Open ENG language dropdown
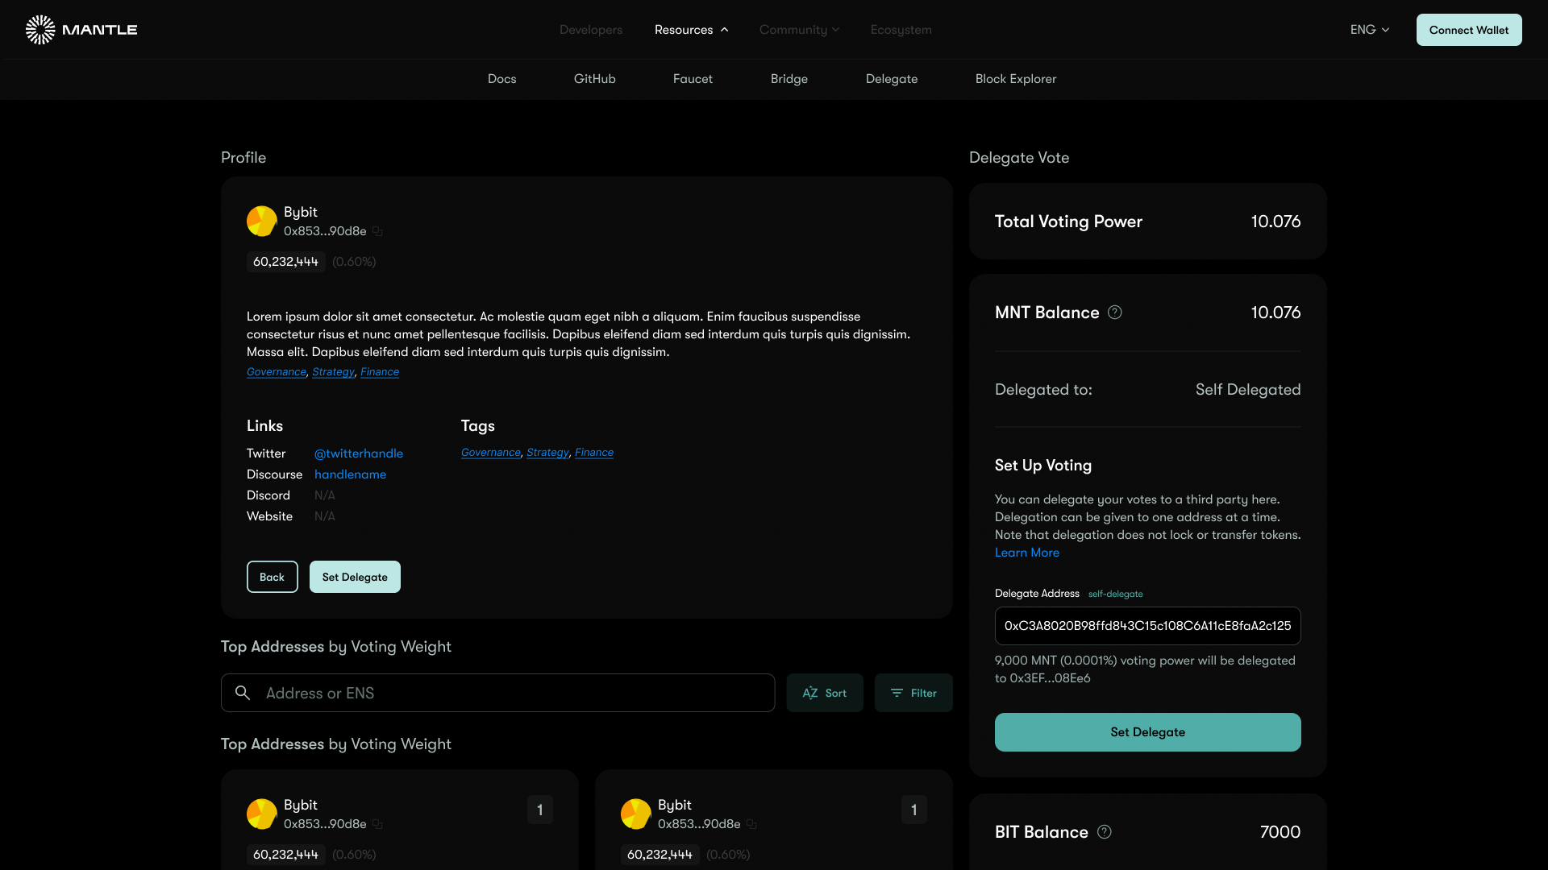 1369,30
